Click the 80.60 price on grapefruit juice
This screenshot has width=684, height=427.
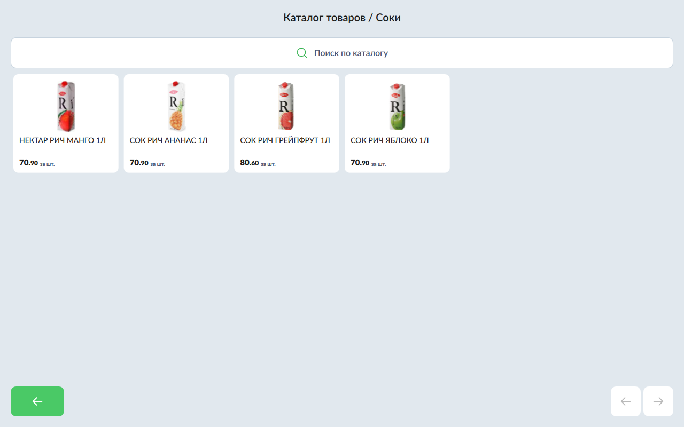(249, 163)
